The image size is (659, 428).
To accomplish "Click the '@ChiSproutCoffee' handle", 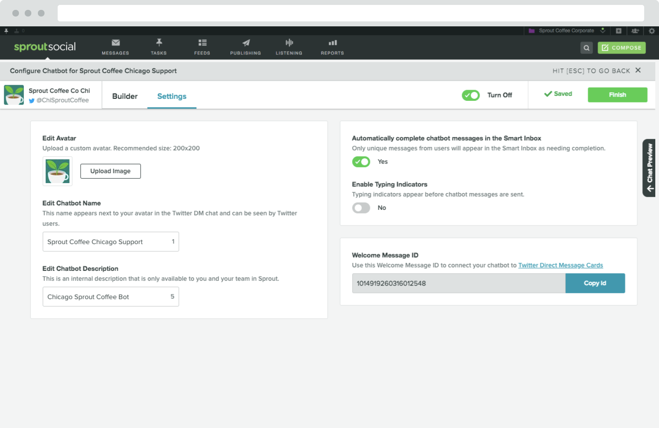I will pyautogui.click(x=63, y=100).
